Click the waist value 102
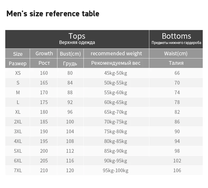 point(177,161)
